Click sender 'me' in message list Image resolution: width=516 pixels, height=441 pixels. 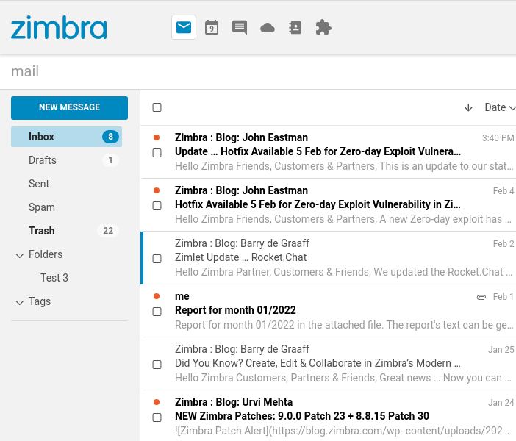[x=182, y=296]
